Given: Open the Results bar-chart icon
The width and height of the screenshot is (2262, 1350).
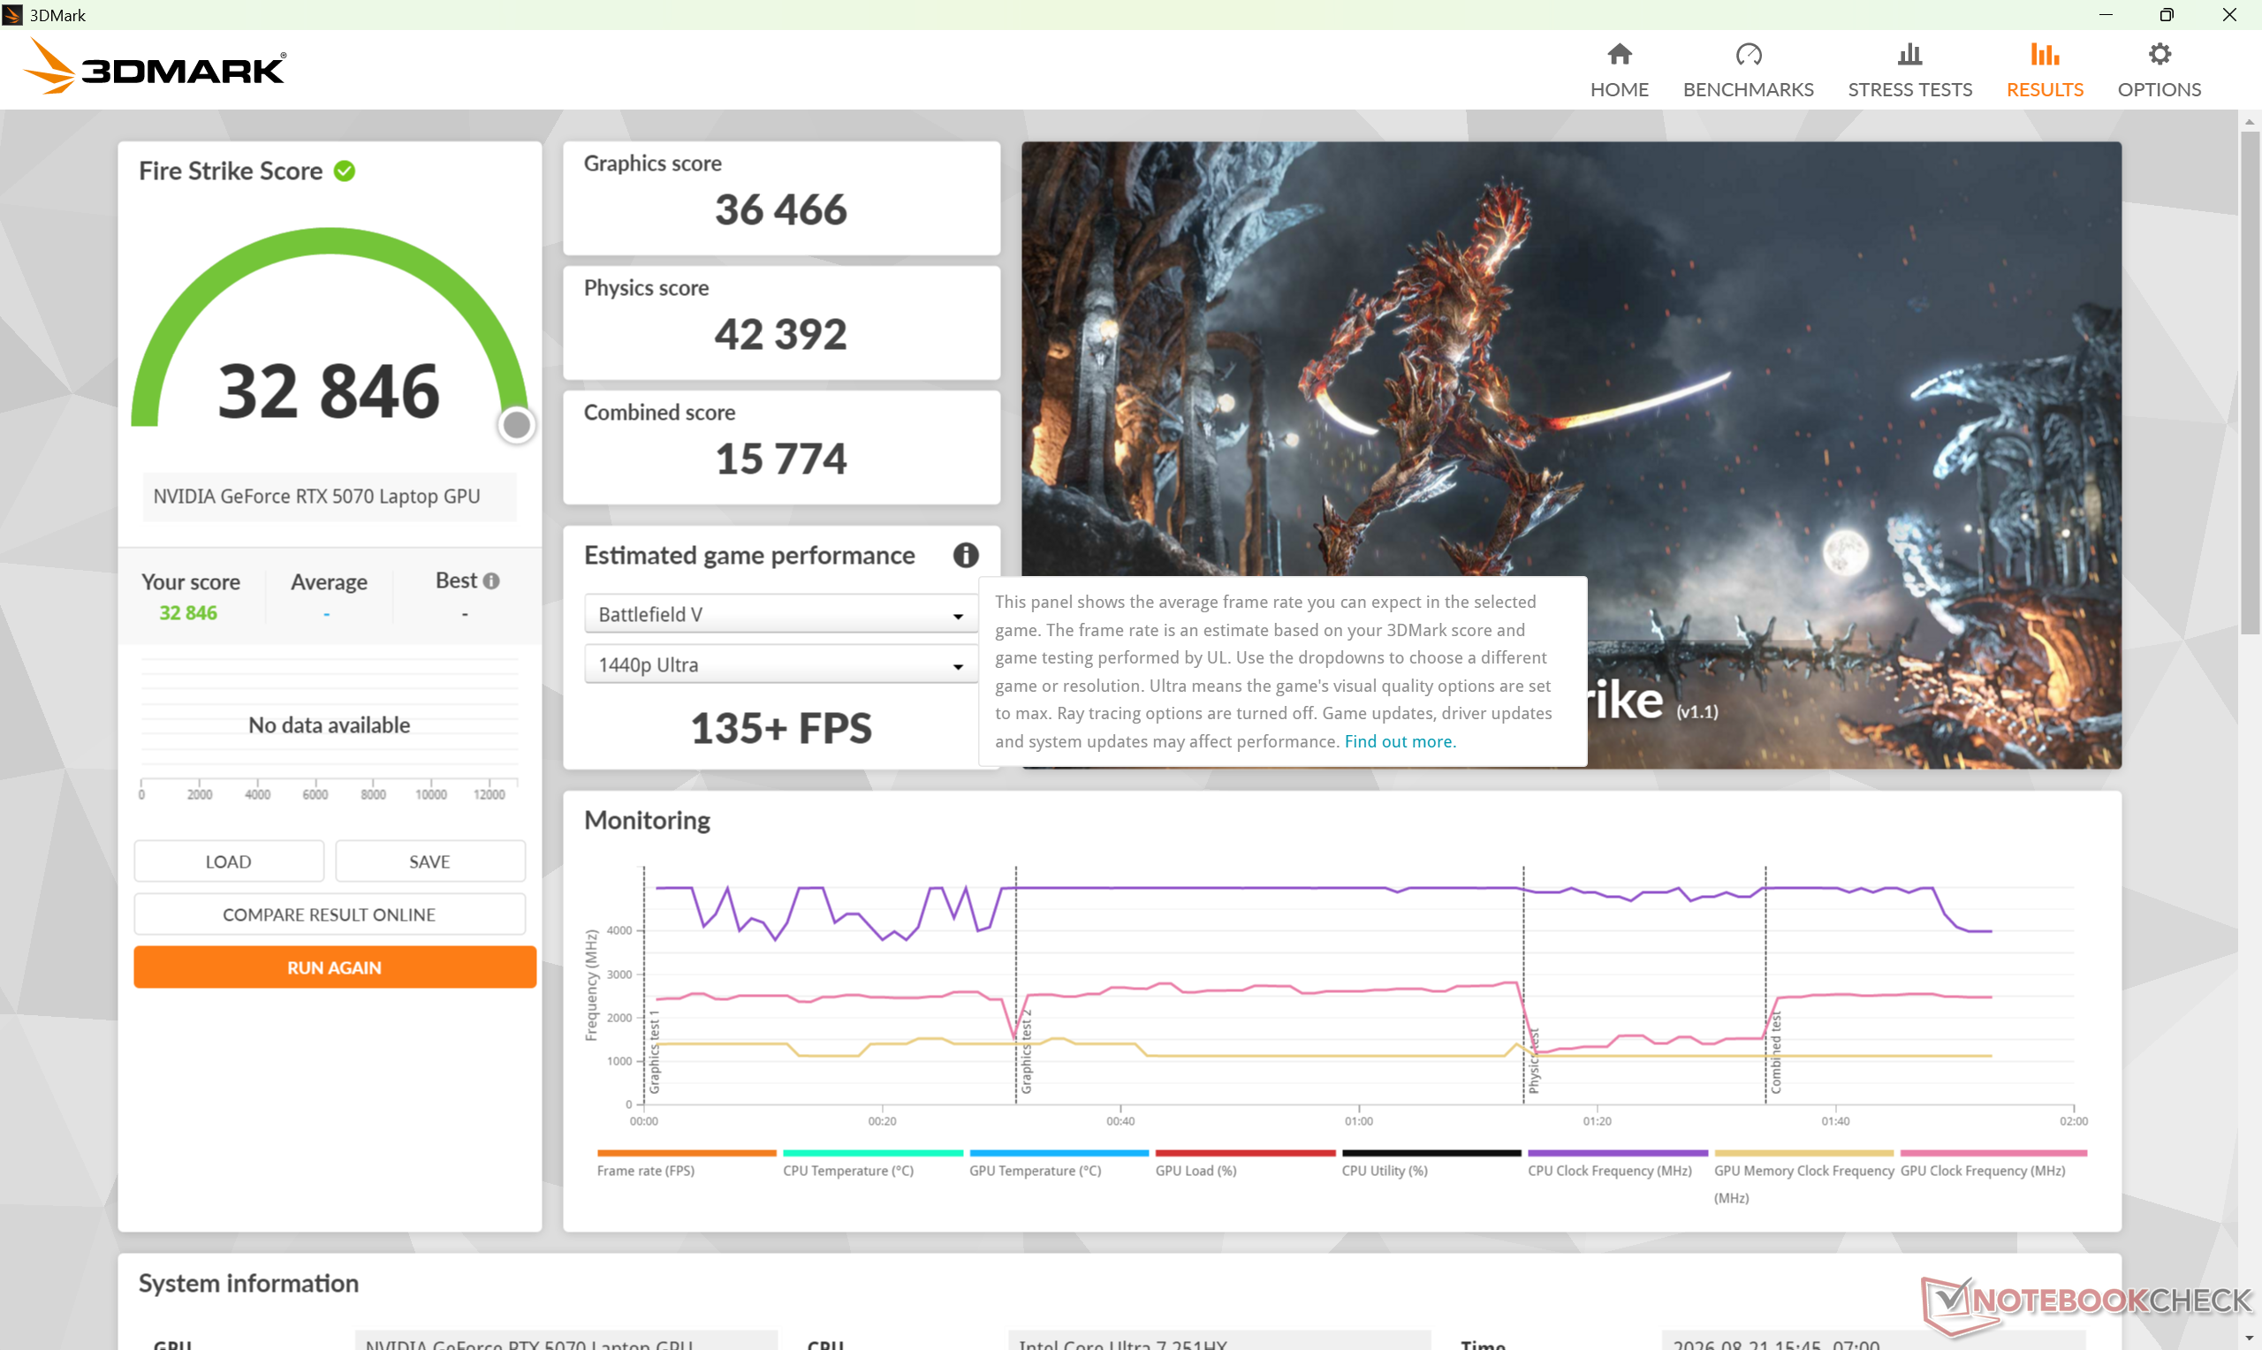Looking at the screenshot, I should click(x=2045, y=55).
